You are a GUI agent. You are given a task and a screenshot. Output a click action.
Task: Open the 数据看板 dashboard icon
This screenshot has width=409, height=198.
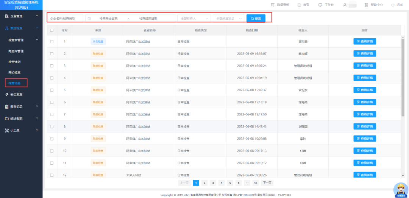(273, 5)
